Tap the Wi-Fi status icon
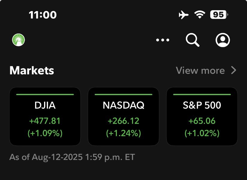 click(199, 14)
